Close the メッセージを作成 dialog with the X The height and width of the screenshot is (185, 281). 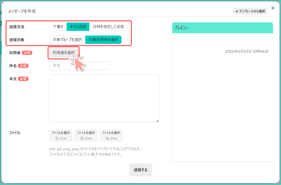pos(273,8)
